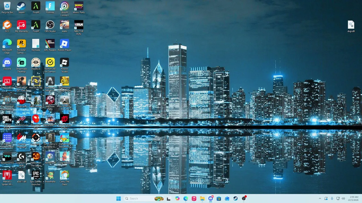
Task: Open the Voicemod V3 desktop shortcut
Action: 7,158
